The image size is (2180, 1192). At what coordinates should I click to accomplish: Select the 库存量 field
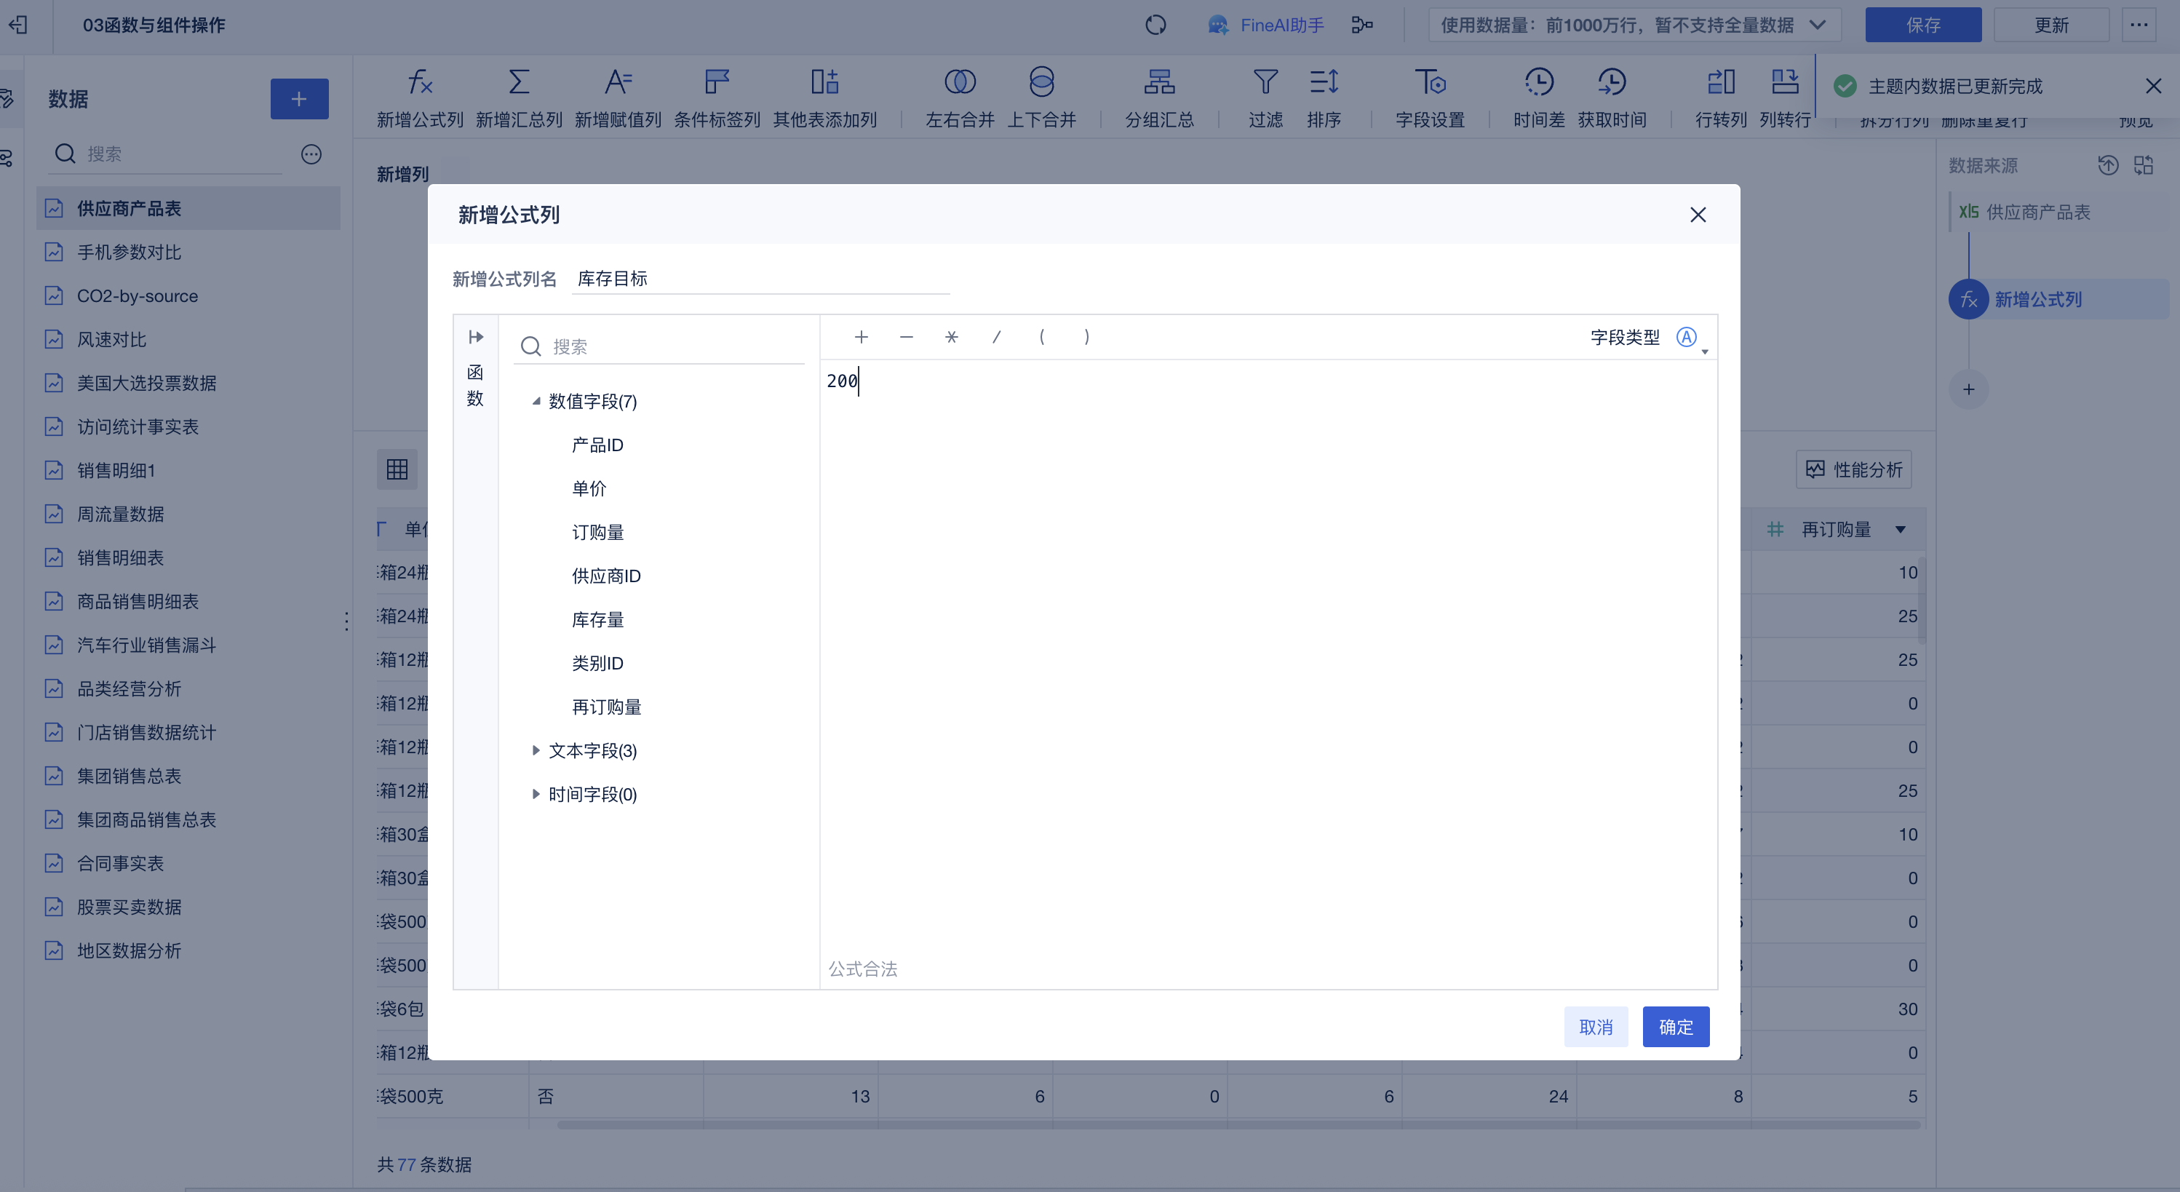597,620
